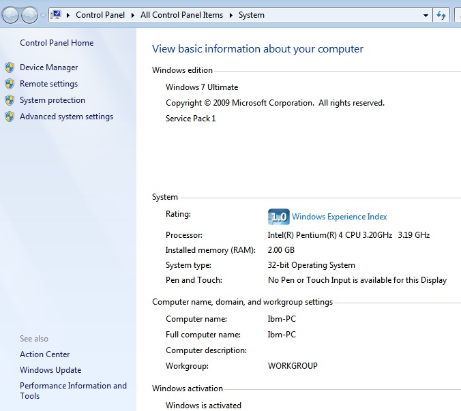Open Advanced system settings
This screenshot has height=411, width=461.
point(66,117)
